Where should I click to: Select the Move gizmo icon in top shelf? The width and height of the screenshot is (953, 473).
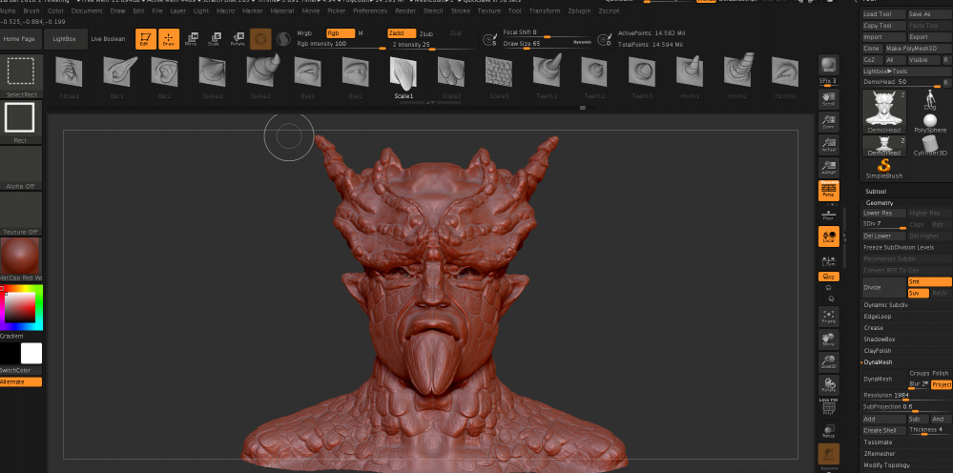[x=192, y=39]
